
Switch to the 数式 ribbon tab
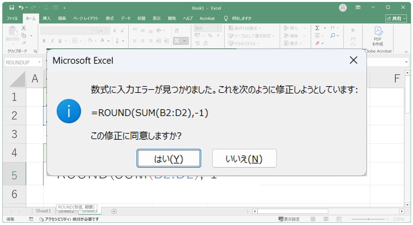[110, 18]
